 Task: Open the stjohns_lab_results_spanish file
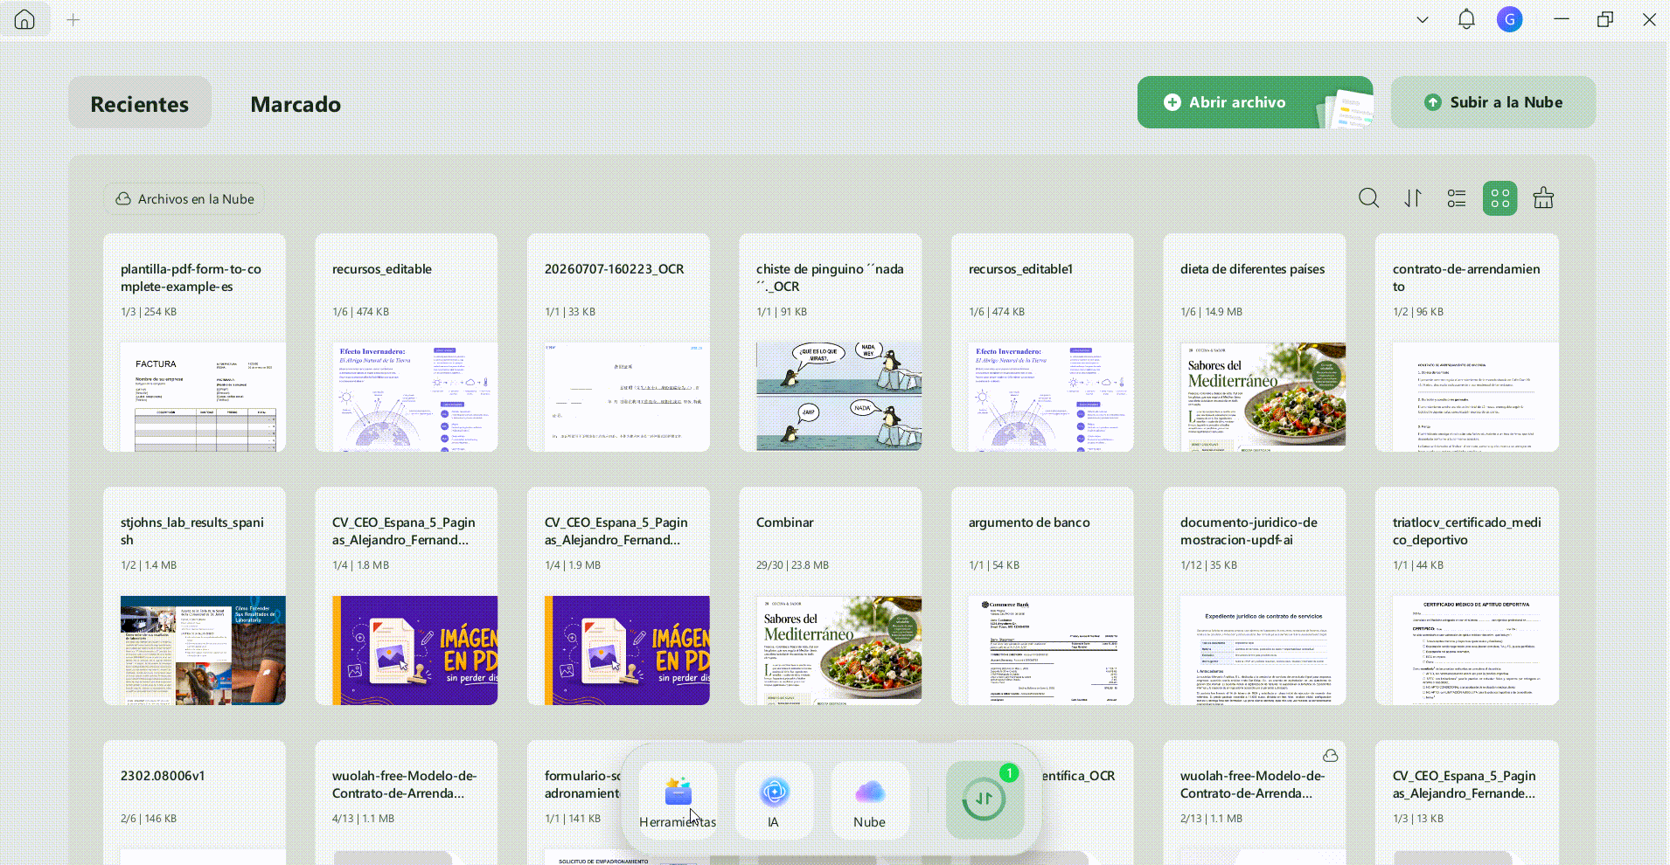195,596
